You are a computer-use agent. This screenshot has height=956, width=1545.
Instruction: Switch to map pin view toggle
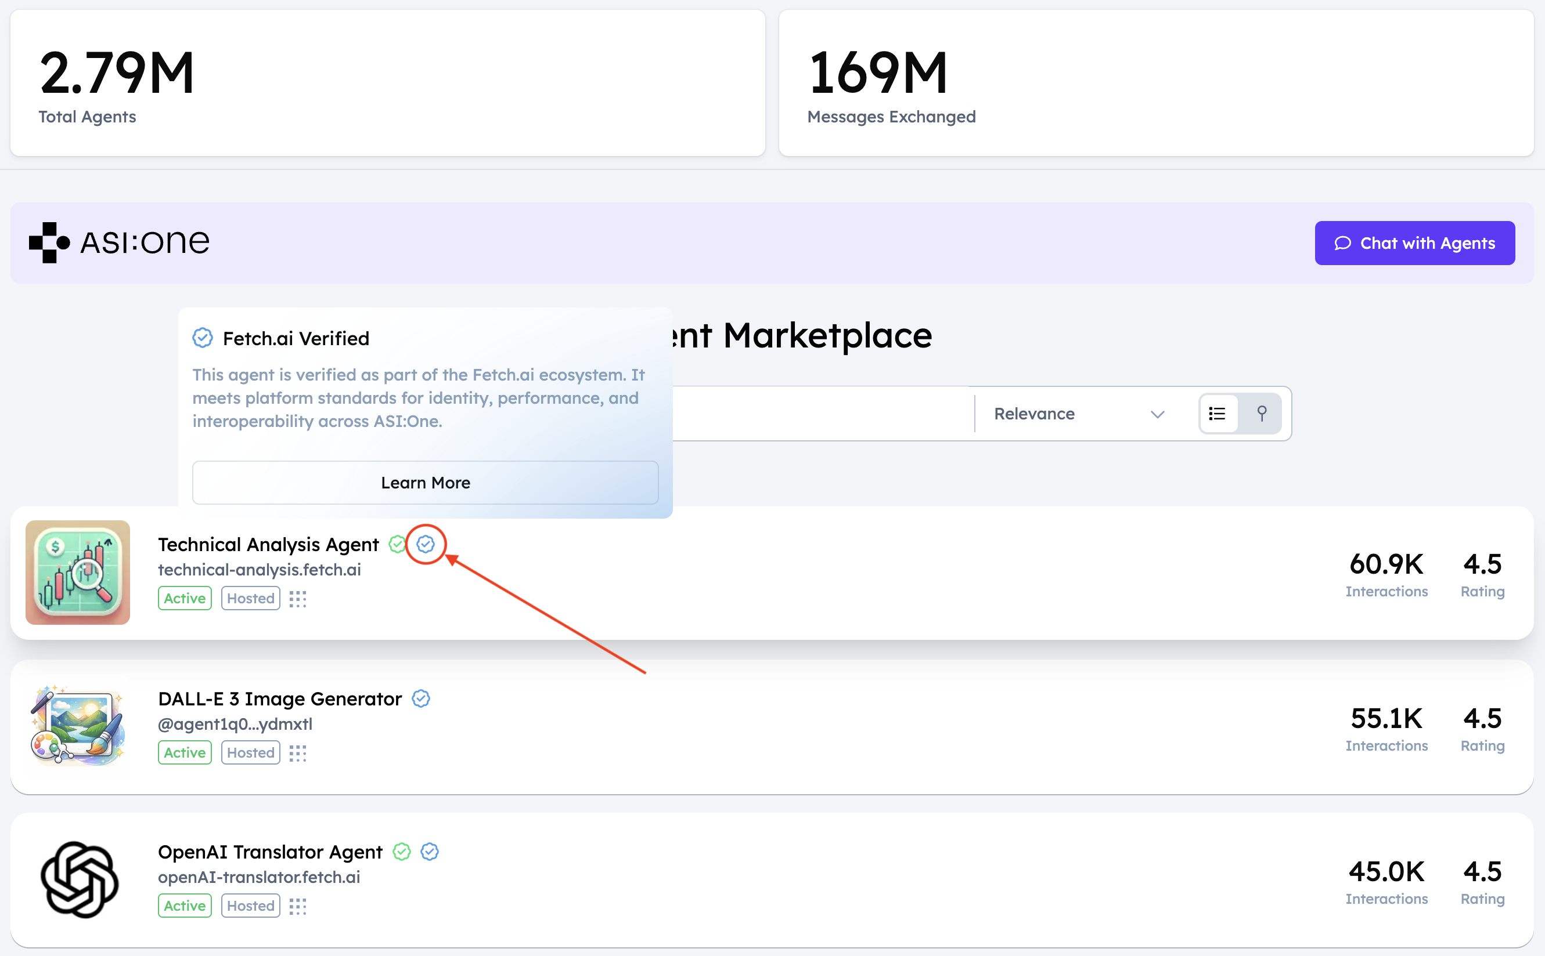pos(1261,414)
